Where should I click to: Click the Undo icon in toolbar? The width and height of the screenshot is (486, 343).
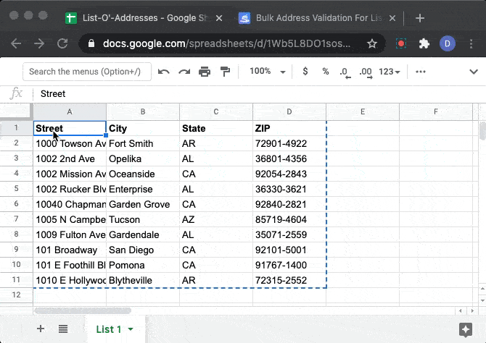(164, 72)
